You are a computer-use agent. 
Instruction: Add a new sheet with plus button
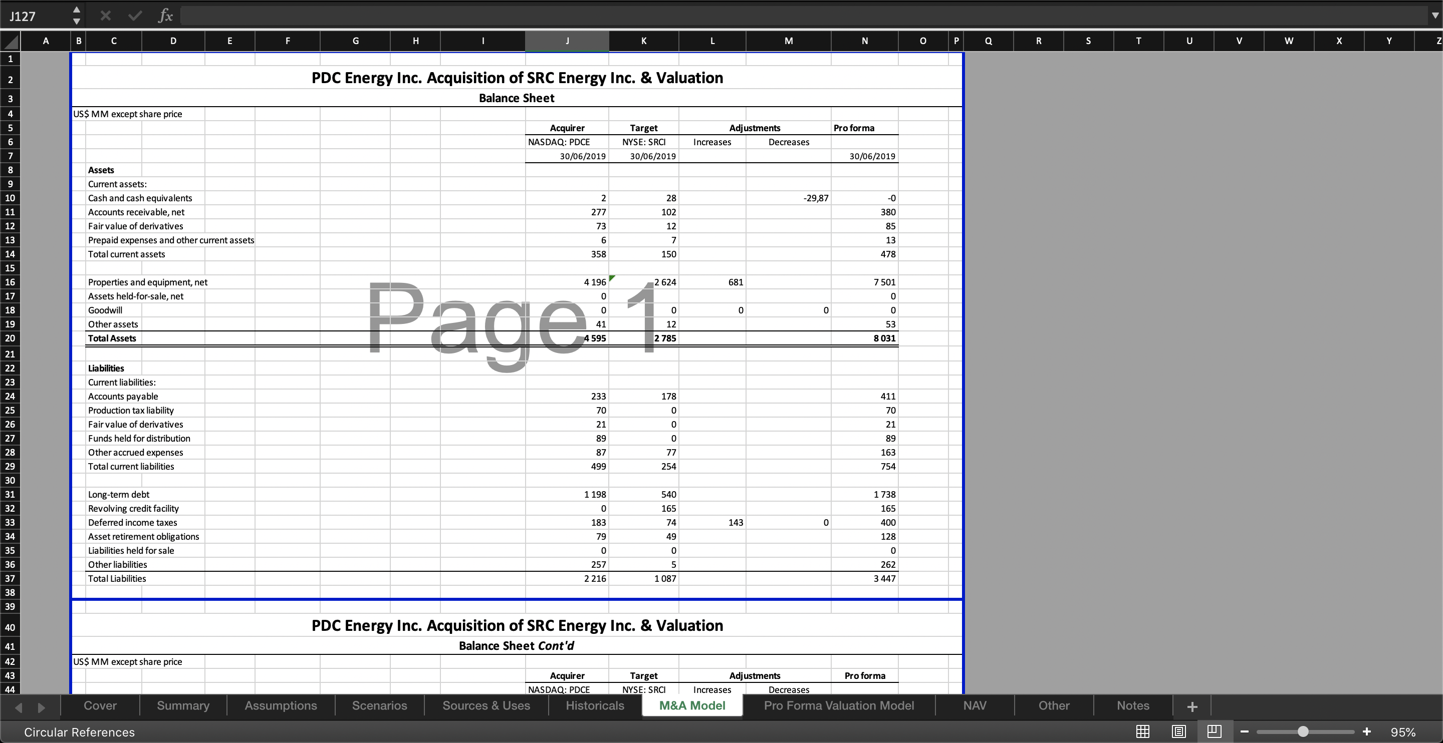[x=1192, y=706]
